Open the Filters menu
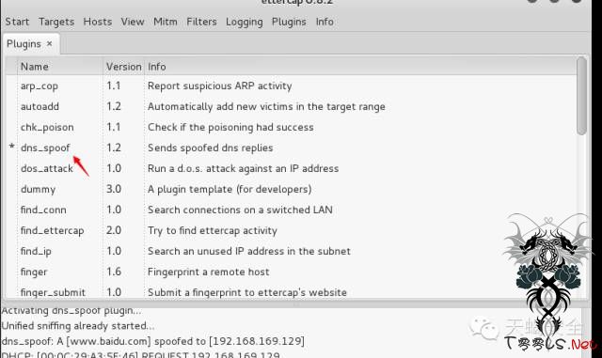The image size is (602, 358). [201, 22]
